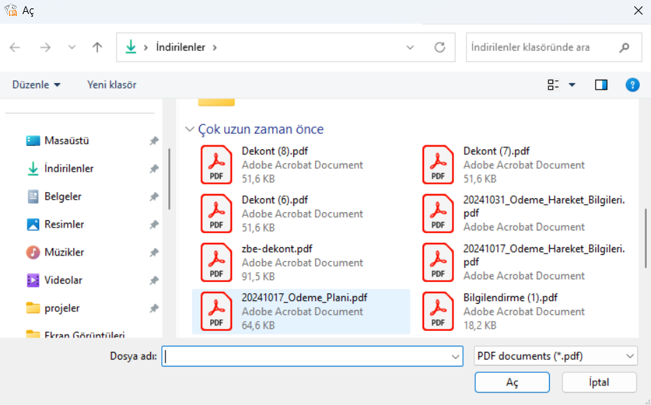Screen dimensions: 651x405
Task: Select İndirilenler in the breadcrumb bar
Action: [x=180, y=47]
